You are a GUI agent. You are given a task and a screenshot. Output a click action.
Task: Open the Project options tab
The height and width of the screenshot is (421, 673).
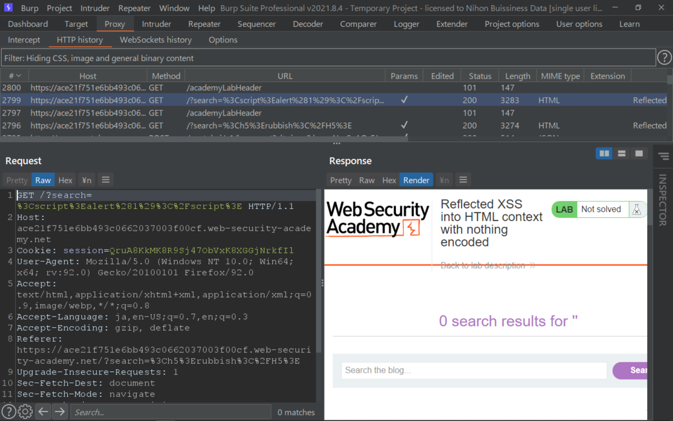pos(512,24)
